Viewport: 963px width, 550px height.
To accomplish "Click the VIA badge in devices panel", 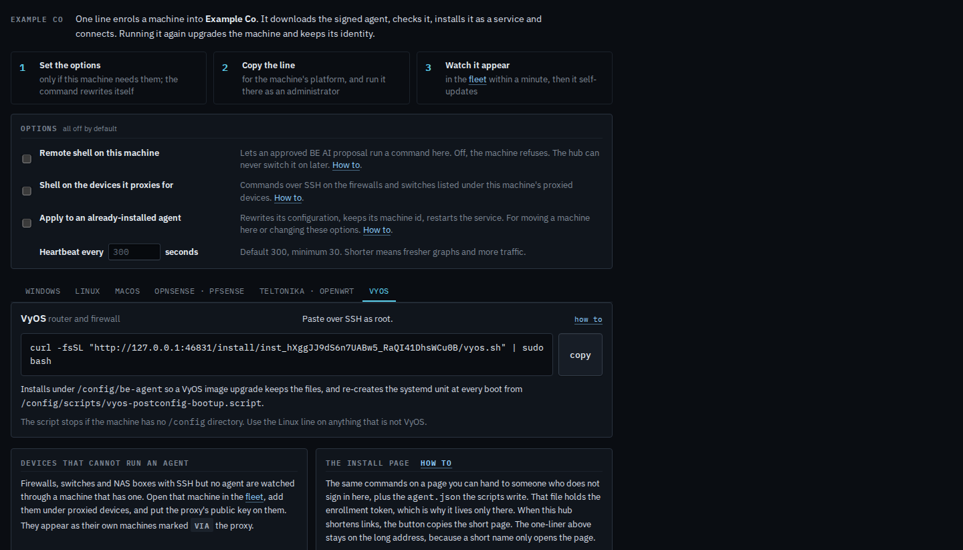I will coord(202,526).
